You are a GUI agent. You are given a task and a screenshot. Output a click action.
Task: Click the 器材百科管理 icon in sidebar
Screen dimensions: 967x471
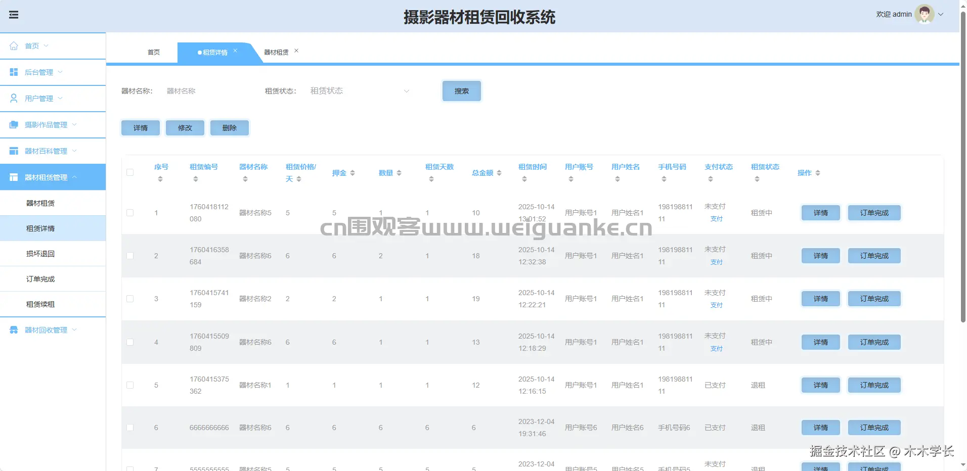pos(14,151)
